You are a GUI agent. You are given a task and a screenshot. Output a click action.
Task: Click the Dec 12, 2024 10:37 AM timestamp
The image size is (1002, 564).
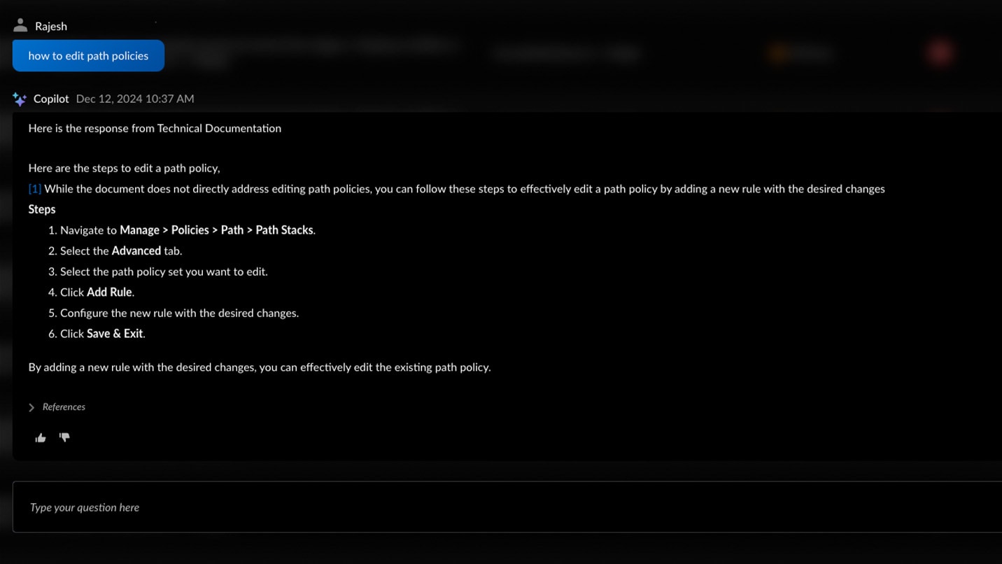pos(135,99)
